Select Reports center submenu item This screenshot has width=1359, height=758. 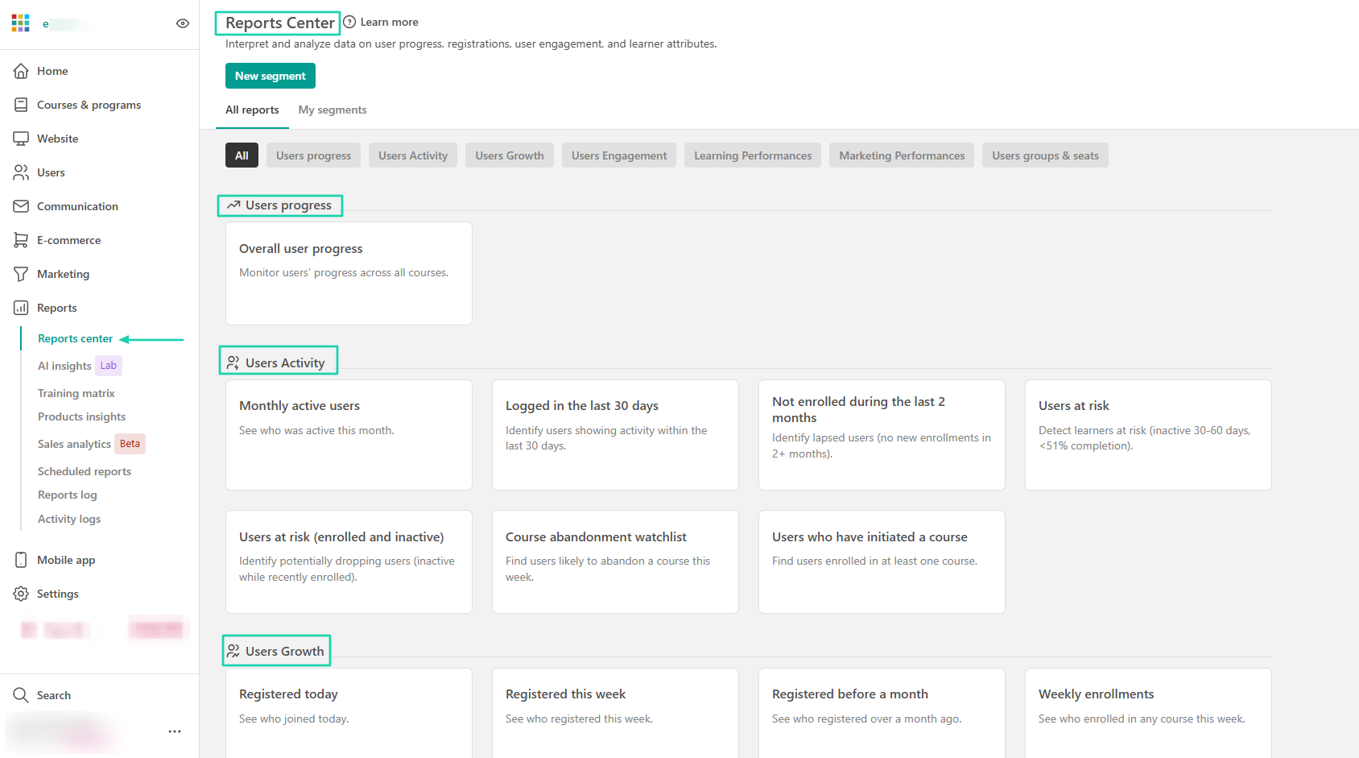[x=75, y=338]
